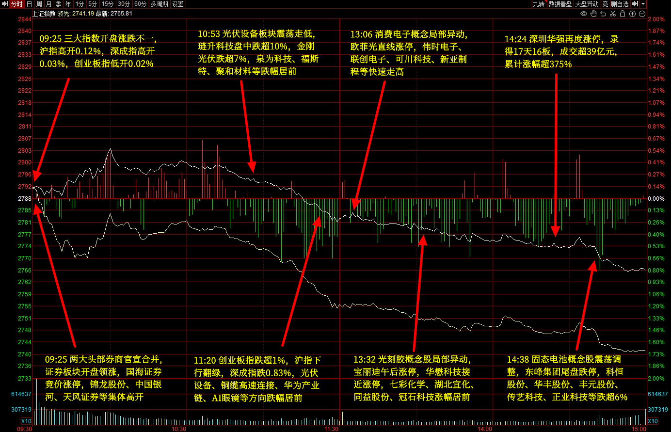Open the 多周期 multi-period view
Viewport: 671px width, 432px height.
(x=159, y=4)
